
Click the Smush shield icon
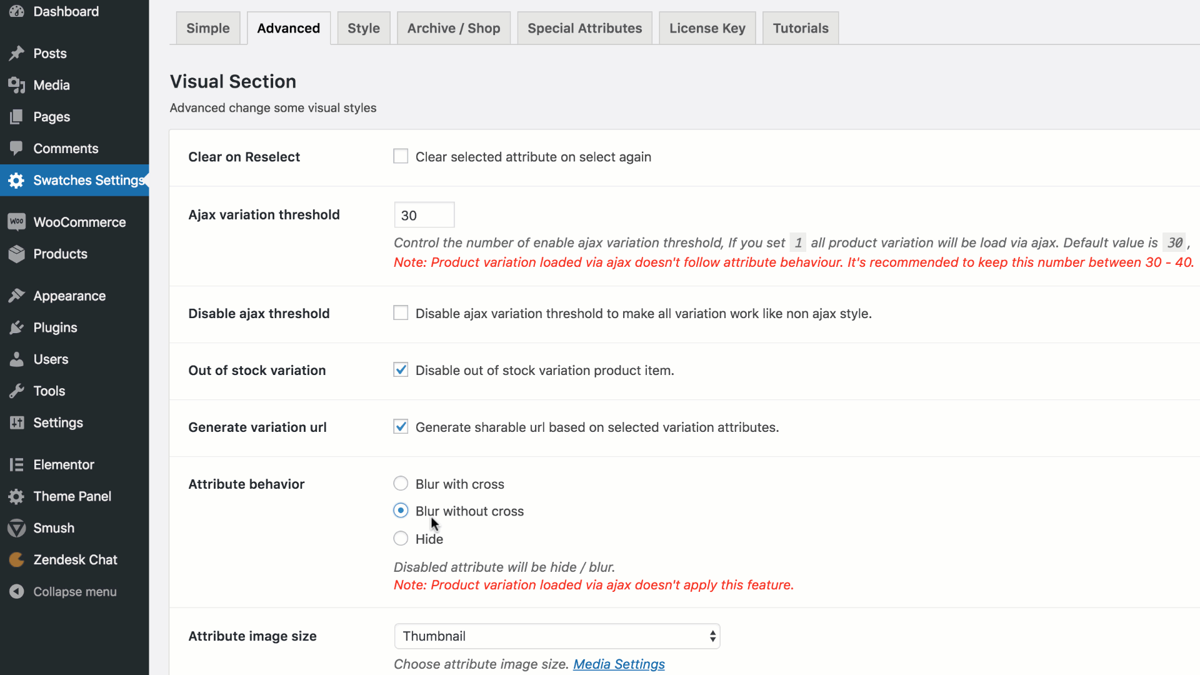16,528
